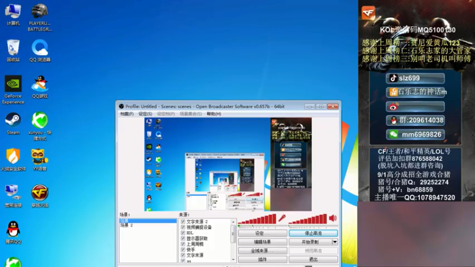Select the 快手 source name

[x=191, y=250]
